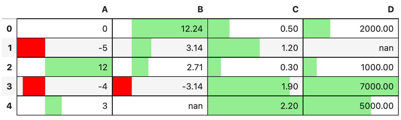401x120 pixels.
Task: Click column header C
Action: pos(295,10)
